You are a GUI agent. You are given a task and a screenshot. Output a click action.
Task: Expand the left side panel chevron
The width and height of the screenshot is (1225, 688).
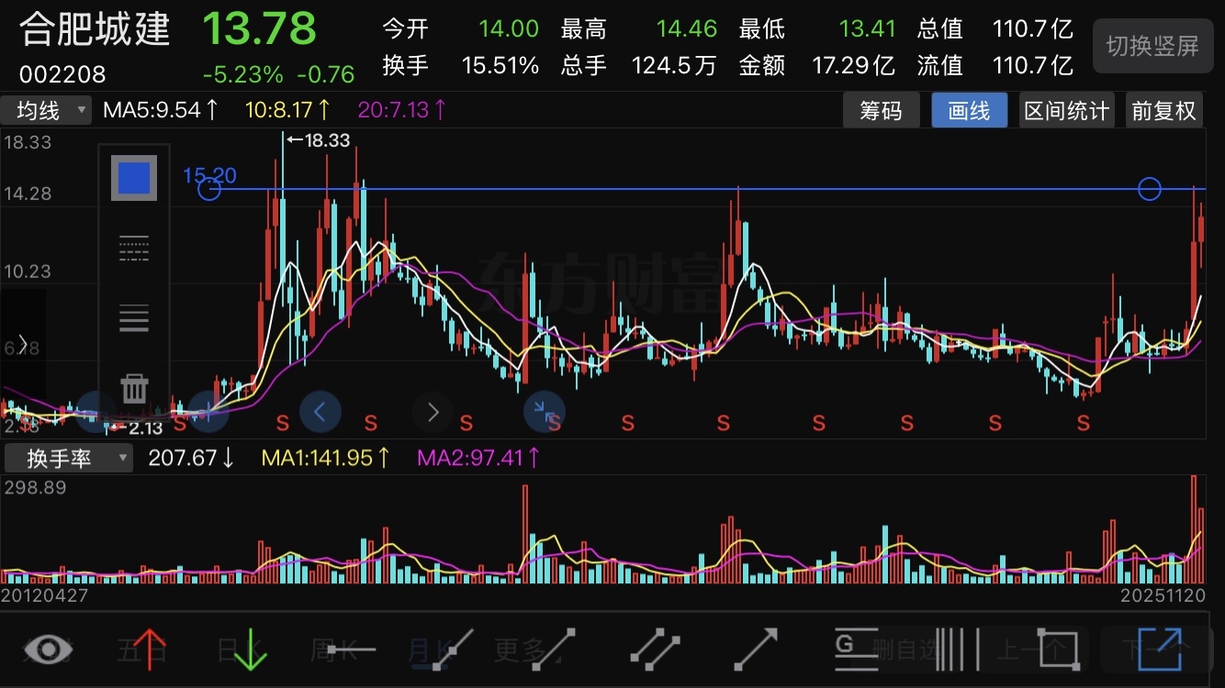[22, 345]
